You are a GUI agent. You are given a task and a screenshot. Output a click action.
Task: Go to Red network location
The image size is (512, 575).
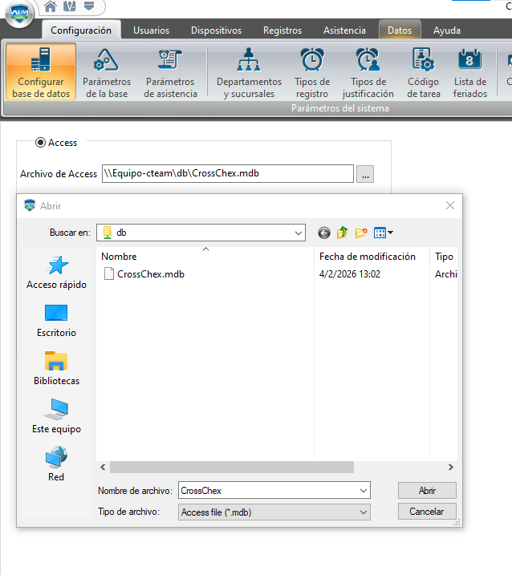[x=56, y=464]
